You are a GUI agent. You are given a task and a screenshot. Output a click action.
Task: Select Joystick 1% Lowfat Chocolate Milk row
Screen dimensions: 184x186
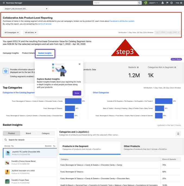30,153
